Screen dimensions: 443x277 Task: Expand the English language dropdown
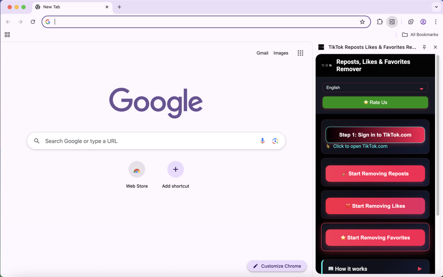coord(375,88)
